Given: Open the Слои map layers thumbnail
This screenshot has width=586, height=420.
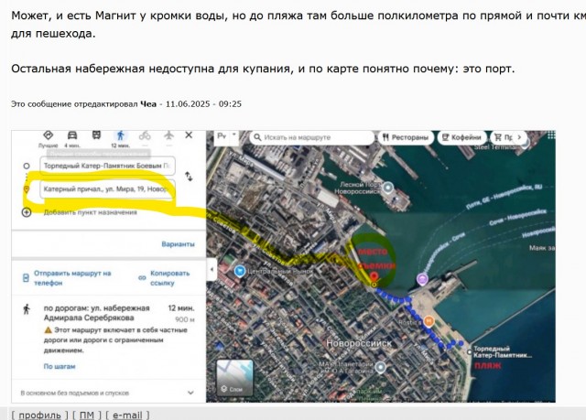Looking at the screenshot, I should click(x=234, y=377).
